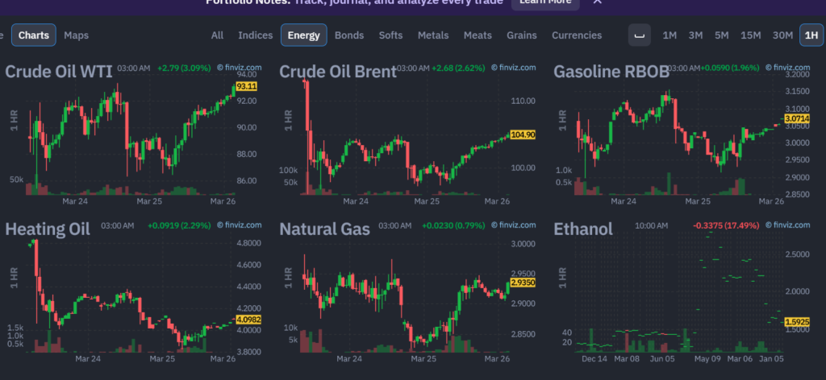Viewport: 826px width, 380px height.
Task: Open the Natural Gas chart title
Action: coord(324,229)
